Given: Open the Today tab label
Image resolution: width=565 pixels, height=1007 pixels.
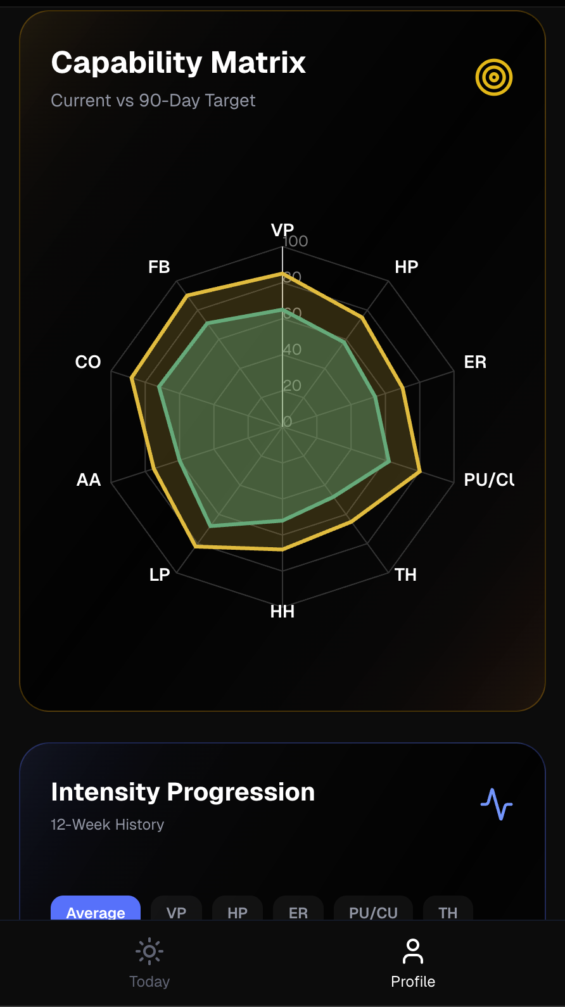Looking at the screenshot, I should [x=149, y=982].
